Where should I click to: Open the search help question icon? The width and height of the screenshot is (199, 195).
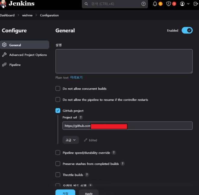pyautogui.click(x=144, y=4)
